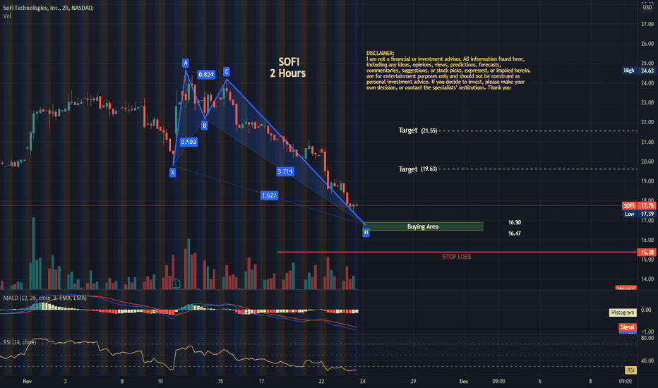
Task: Click the Target (19.63) label
Action: pyautogui.click(x=417, y=169)
